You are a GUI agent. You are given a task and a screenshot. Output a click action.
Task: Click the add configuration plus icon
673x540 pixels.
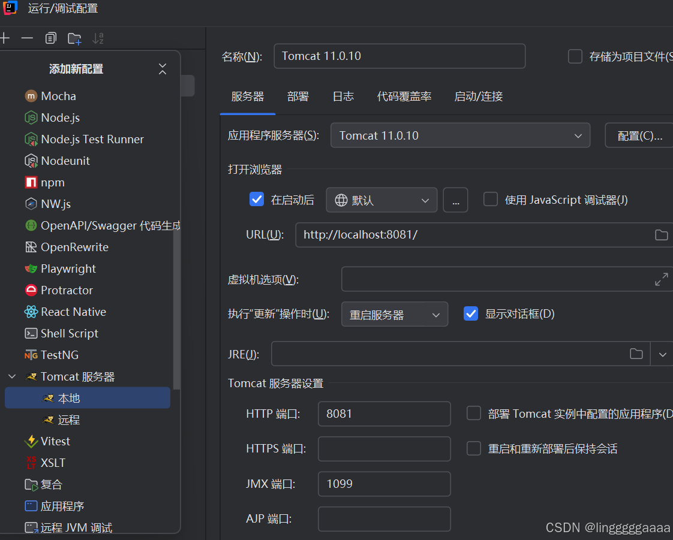point(5,38)
